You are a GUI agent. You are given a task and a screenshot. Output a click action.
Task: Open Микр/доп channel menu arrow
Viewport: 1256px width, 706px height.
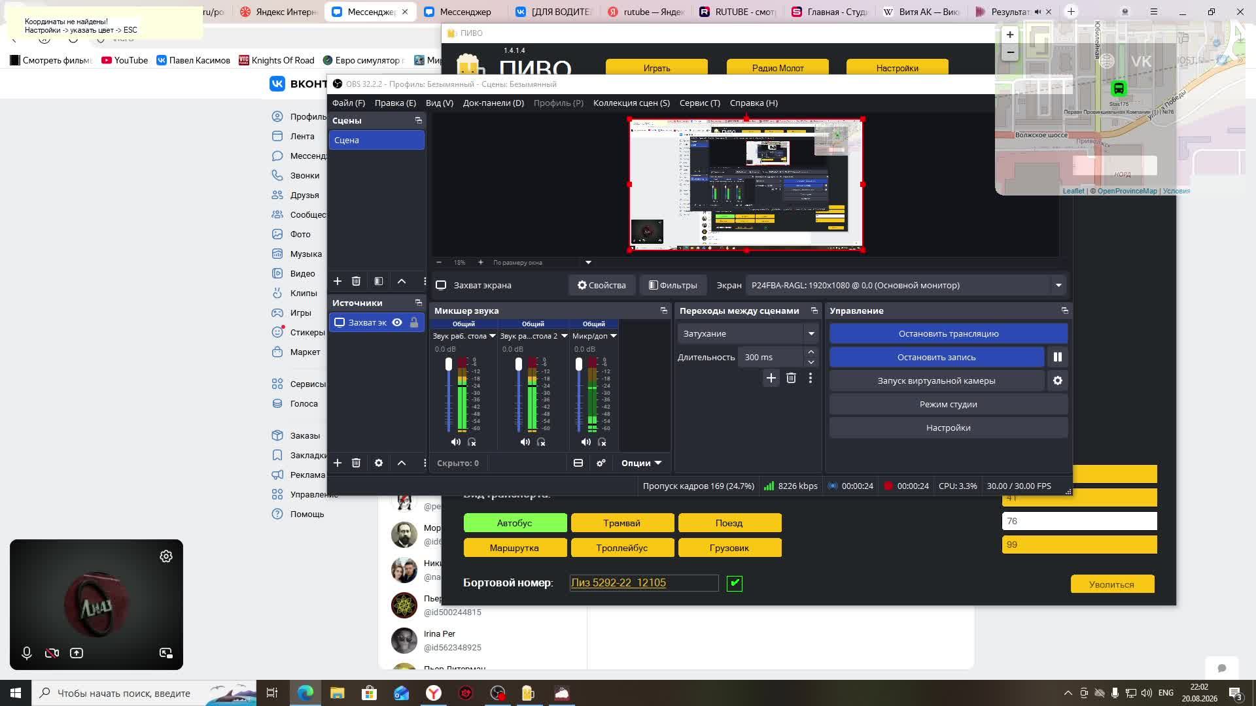point(613,336)
